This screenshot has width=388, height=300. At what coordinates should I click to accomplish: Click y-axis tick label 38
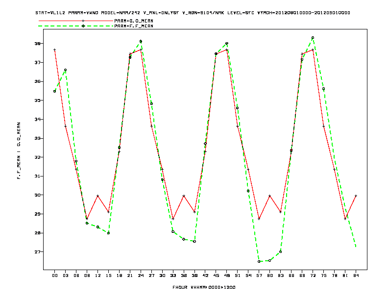38,43
